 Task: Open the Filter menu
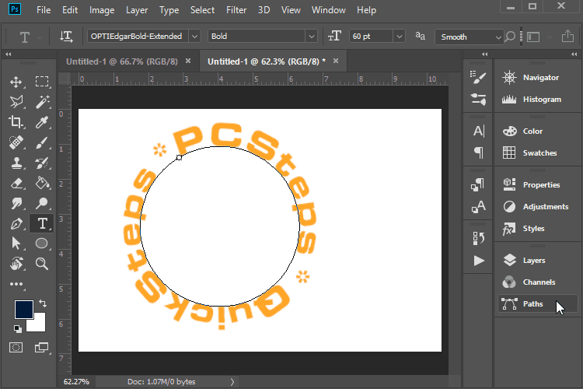click(236, 10)
